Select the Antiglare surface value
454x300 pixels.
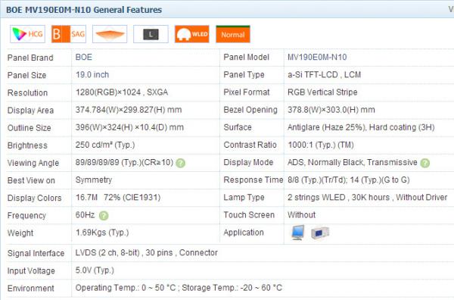pyautogui.click(x=361, y=127)
